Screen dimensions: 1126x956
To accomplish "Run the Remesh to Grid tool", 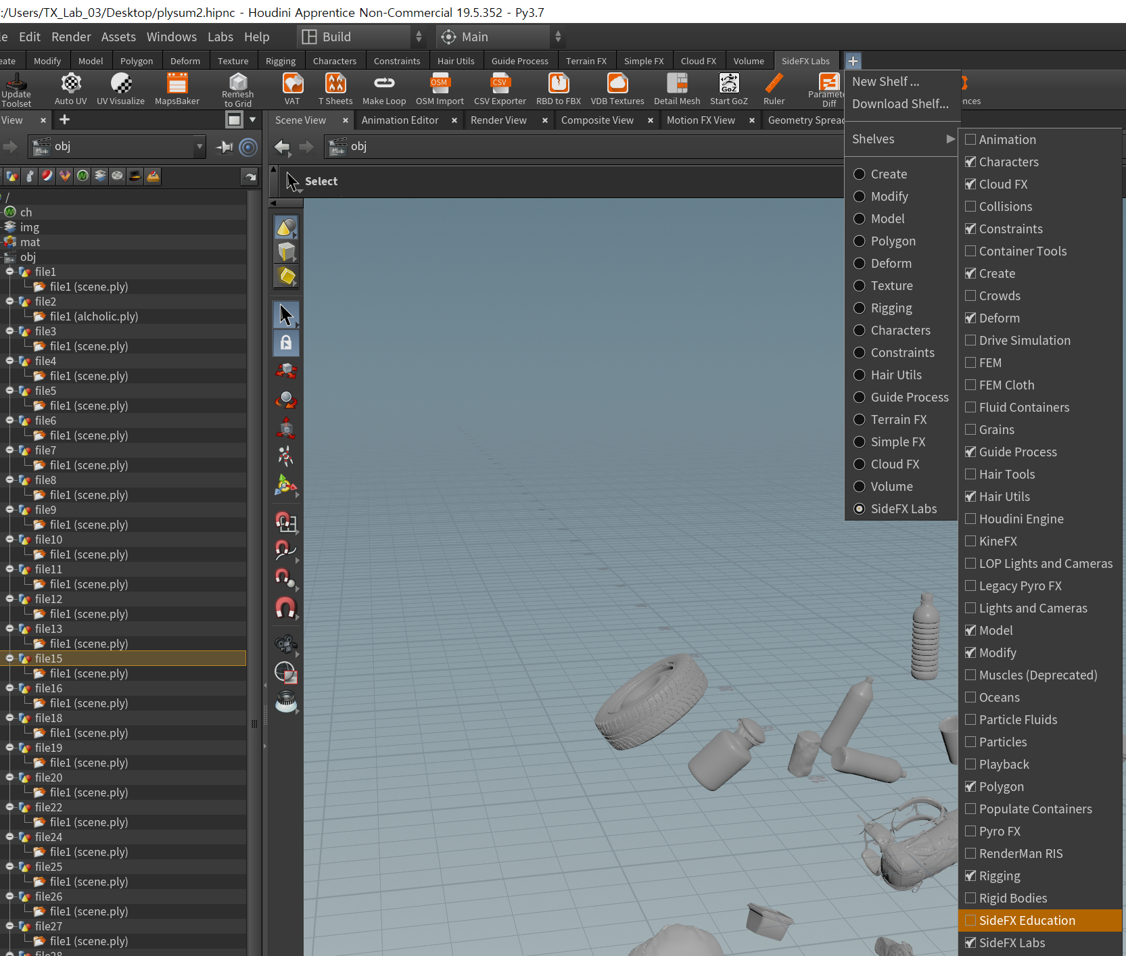I will [238, 89].
